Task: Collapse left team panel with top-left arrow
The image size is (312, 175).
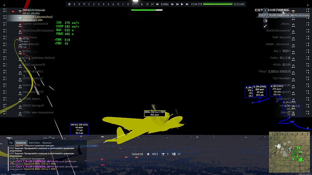Action: click(4, 5)
